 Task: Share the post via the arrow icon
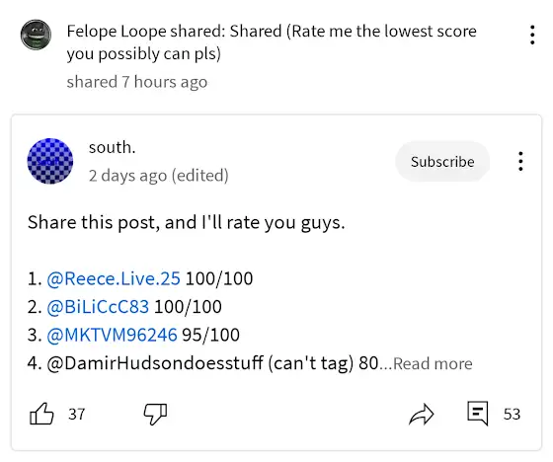(x=422, y=414)
